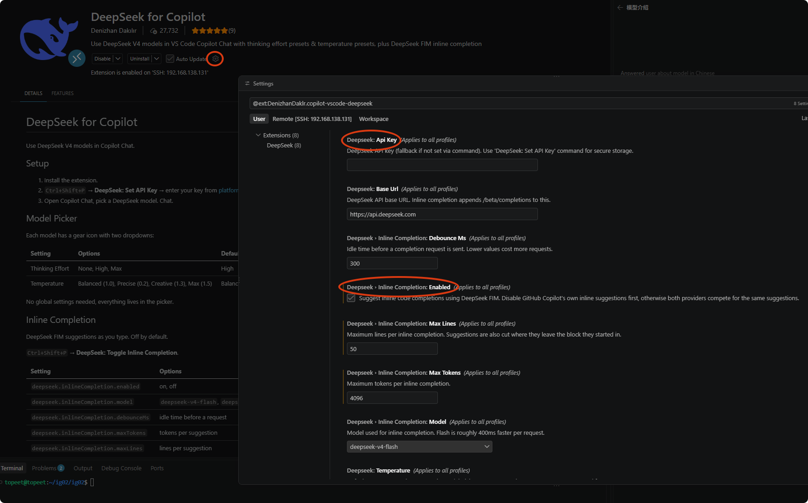The image size is (808, 503).
Task: Click the back arrow beside 模型介绍
Action: pos(620,7)
